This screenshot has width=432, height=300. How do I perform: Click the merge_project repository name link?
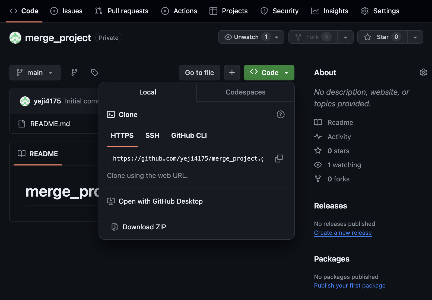pos(58,38)
